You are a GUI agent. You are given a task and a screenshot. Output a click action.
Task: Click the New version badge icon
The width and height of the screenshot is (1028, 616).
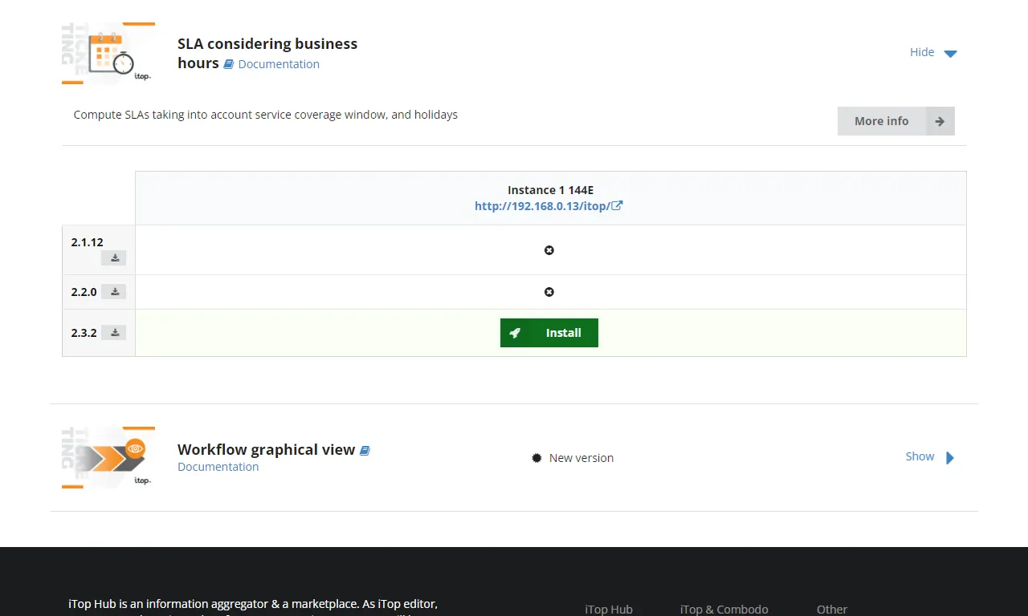point(536,458)
